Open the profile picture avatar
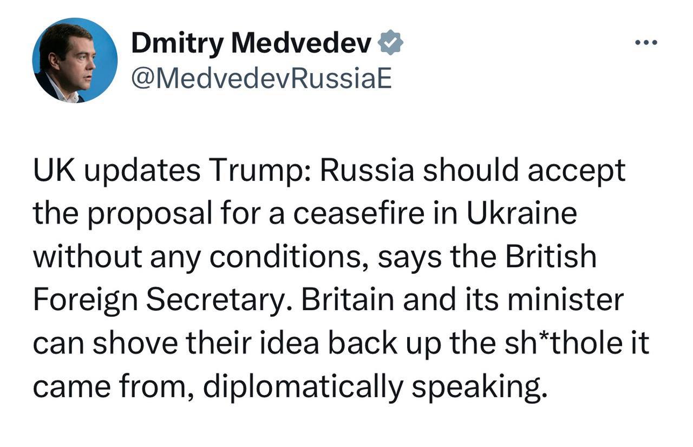This screenshot has height=447, width=693. [75, 61]
